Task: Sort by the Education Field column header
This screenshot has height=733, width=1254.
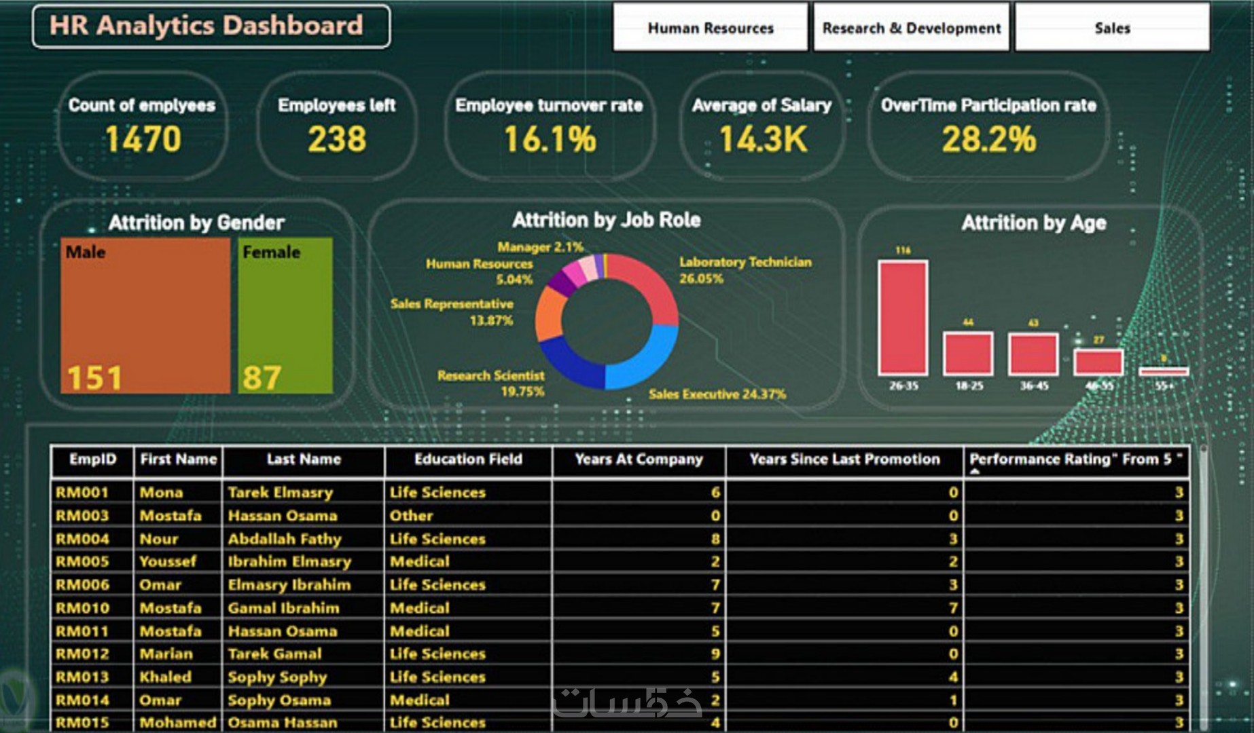Action: click(x=469, y=460)
